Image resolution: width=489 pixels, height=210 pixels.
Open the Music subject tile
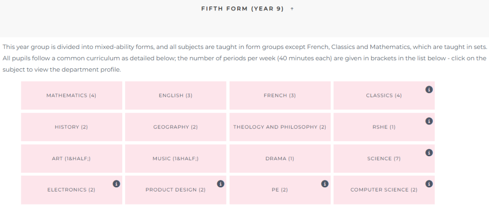tap(176, 158)
